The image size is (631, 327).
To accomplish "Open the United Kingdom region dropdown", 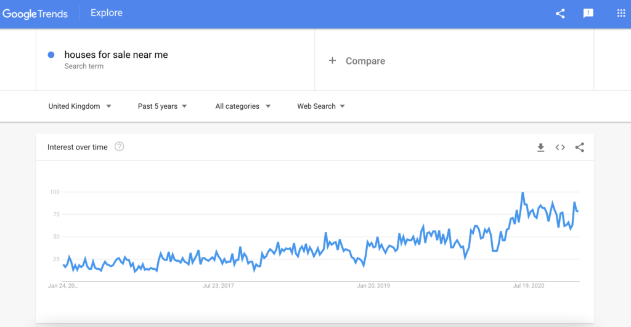I will pyautogui.click(x=79, y=106).
